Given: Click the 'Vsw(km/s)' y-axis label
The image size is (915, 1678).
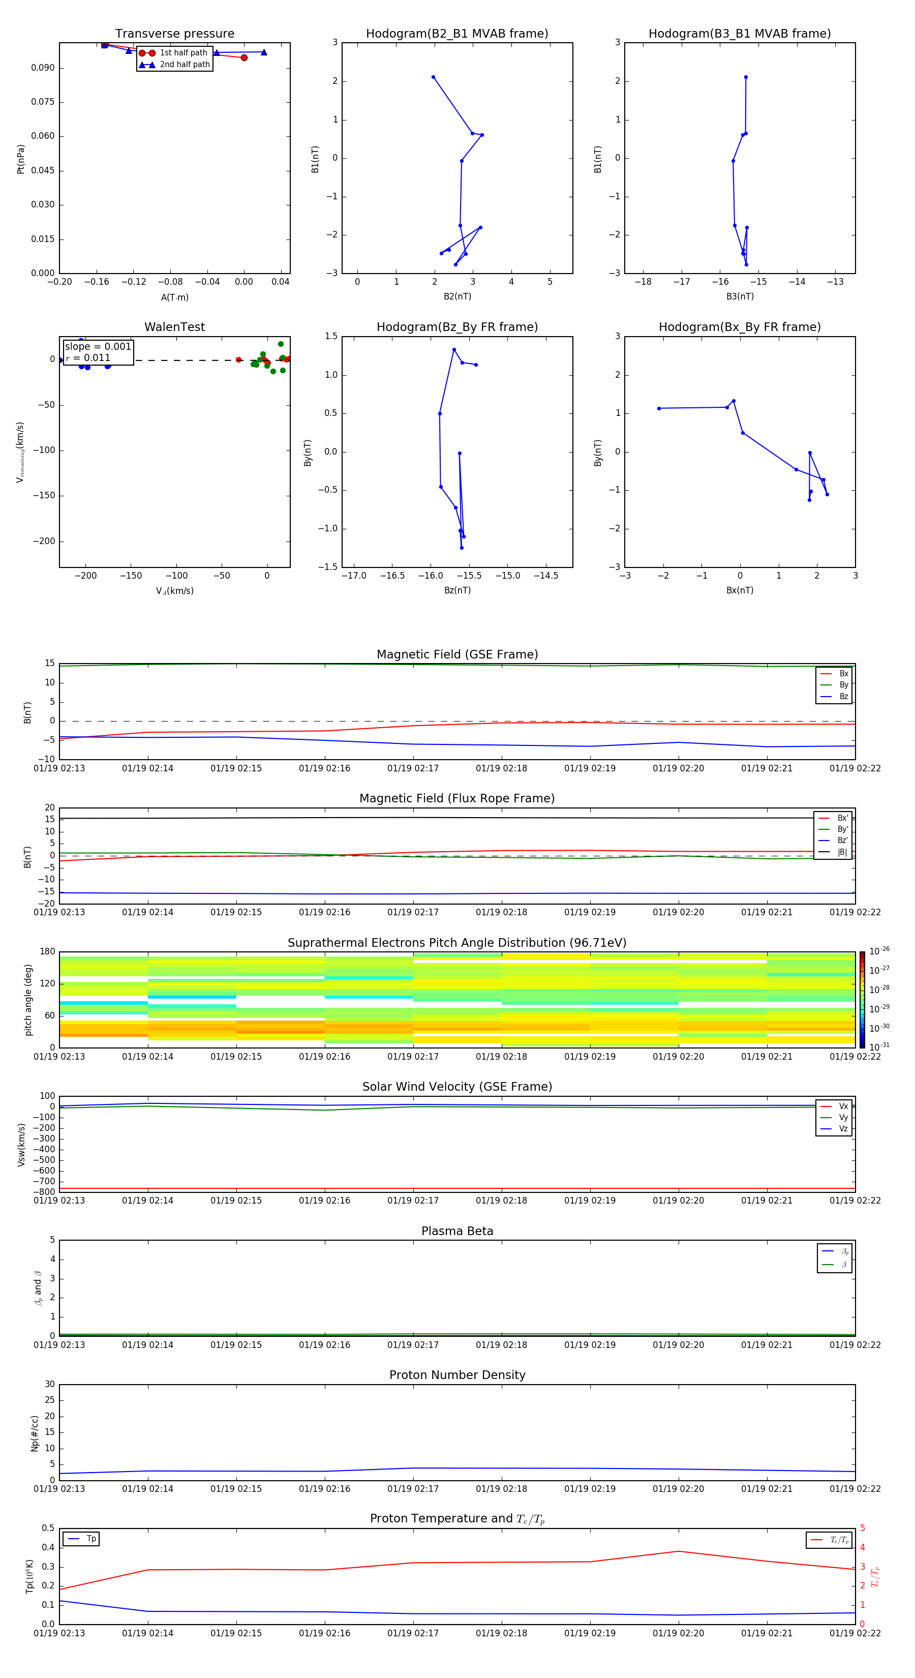Looking at the screenshot, I should click(21, 1145).
